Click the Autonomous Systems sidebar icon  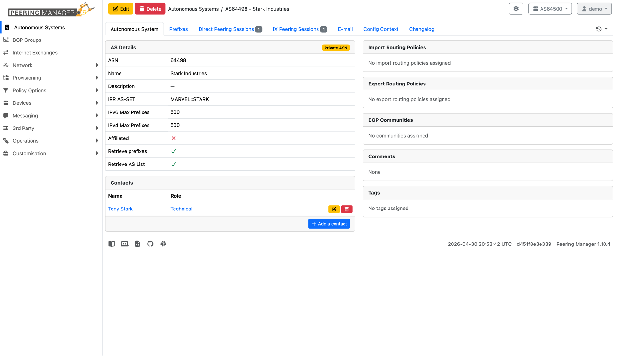click(7, 28)
